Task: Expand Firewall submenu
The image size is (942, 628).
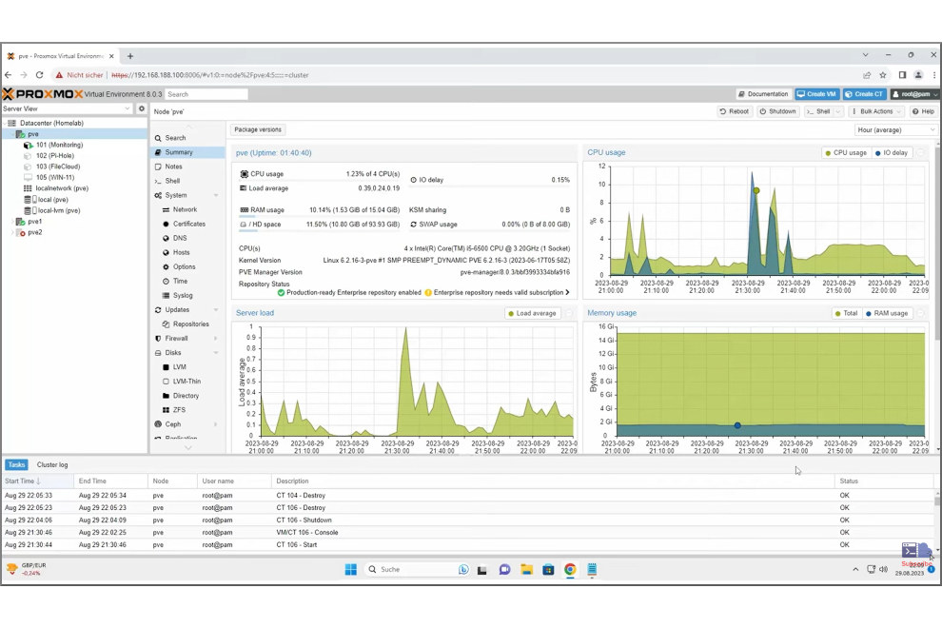Action: click(216, 339)
